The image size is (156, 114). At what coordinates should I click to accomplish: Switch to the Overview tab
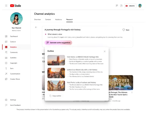click(x=38, y=20)
